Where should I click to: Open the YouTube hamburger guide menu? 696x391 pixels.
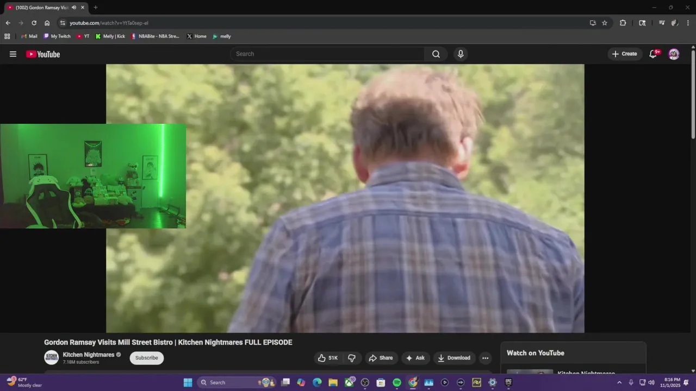13,54
